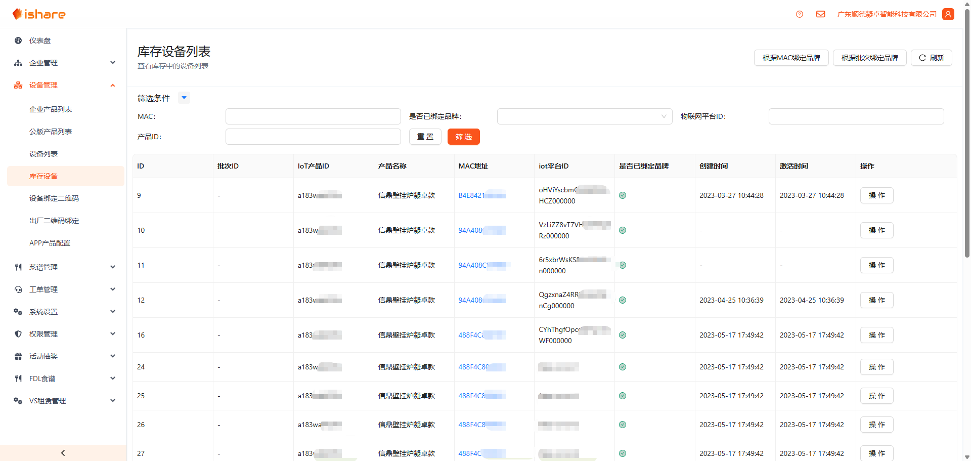The image size is (971, 461).
Task: Click the 活动抽奖 gift icon
Action: (18, 356)
